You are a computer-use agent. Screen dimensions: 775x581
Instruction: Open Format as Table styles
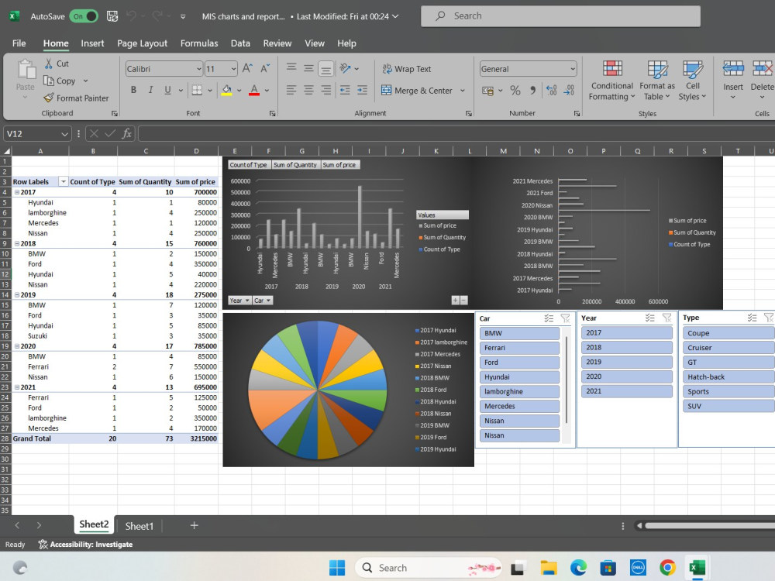point(657,80)
